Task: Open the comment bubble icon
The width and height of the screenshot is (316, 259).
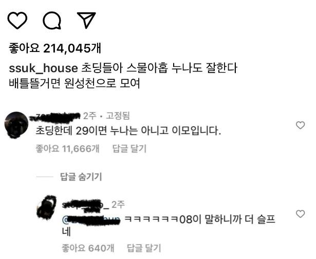Action: pos(52,21)
